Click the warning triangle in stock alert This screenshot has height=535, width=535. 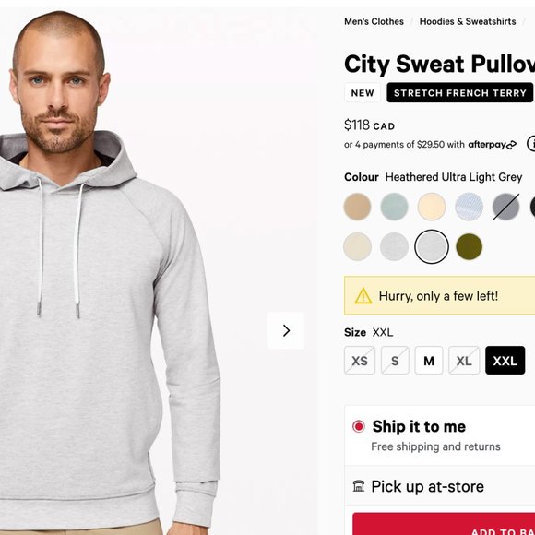tap(363, 296)
